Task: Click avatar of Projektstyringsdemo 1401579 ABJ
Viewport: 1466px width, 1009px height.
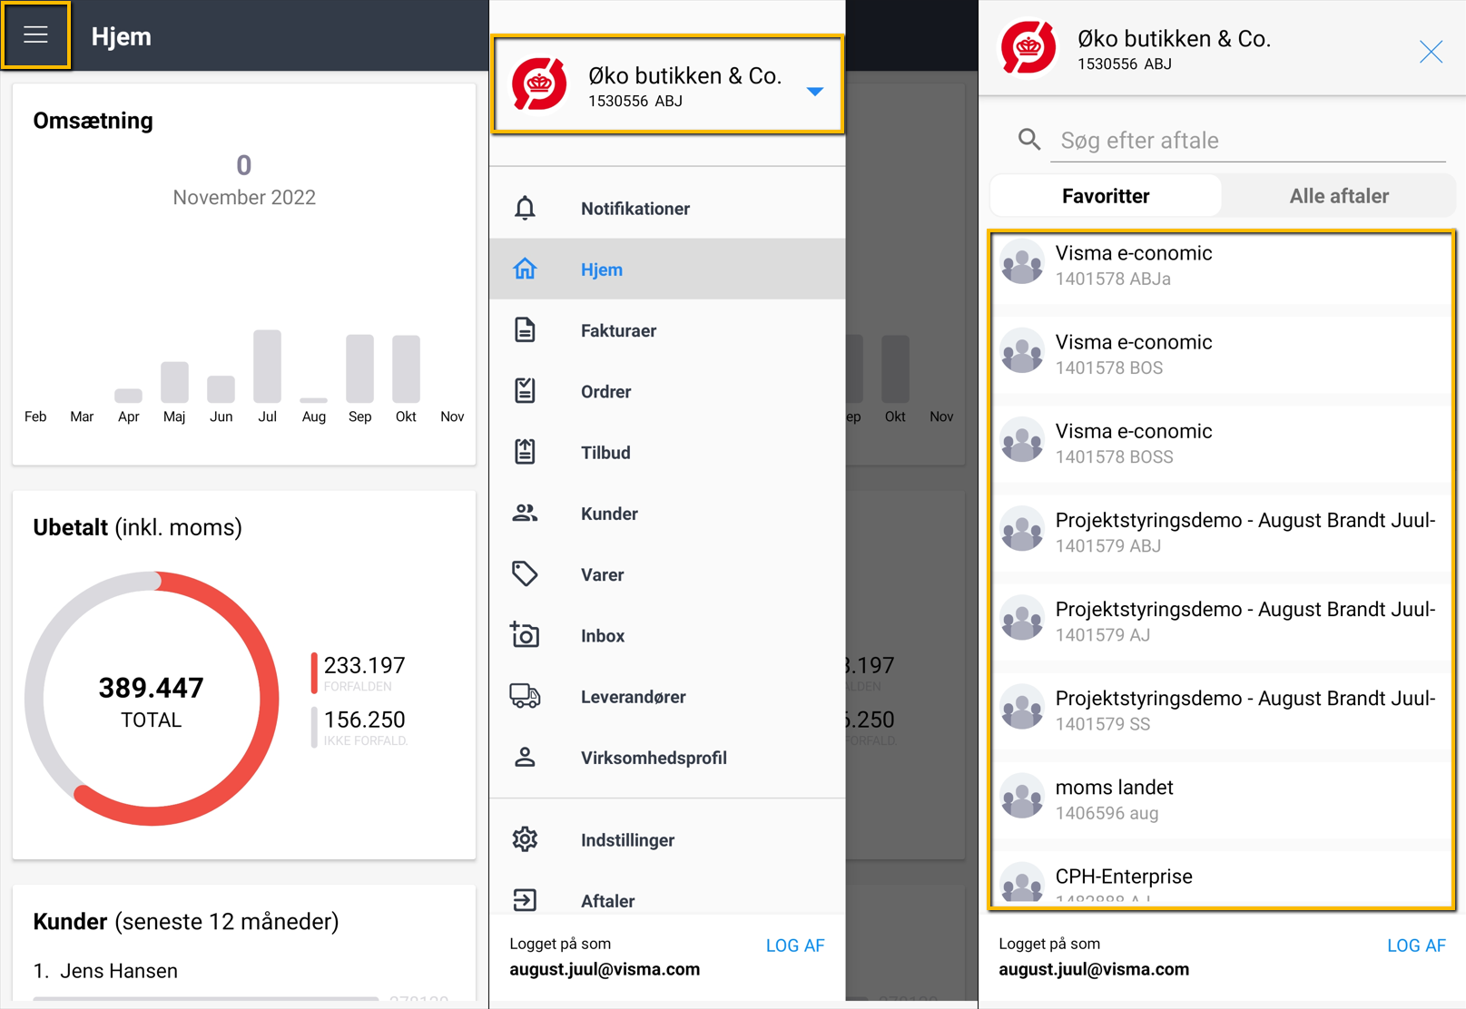Action: click(x=1022, y=530)
